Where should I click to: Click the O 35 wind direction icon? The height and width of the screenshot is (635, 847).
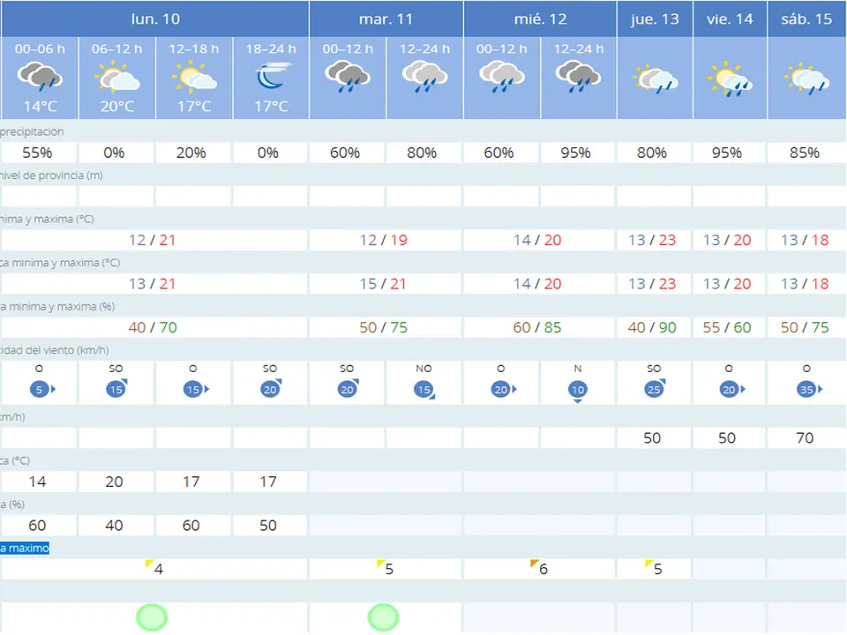(809, 389)
